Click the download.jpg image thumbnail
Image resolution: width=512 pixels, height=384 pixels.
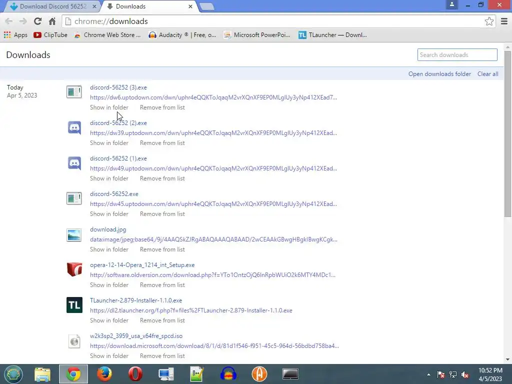click(x=74, y=235)
